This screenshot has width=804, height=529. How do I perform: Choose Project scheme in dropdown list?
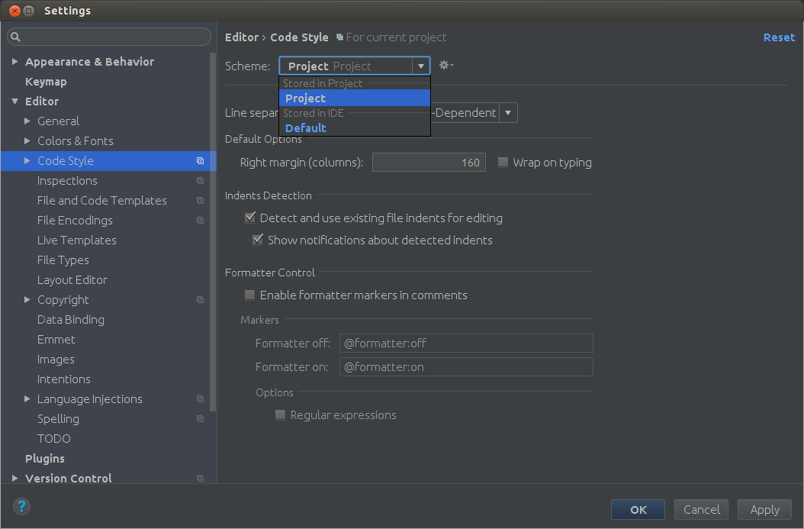(306, 98)
